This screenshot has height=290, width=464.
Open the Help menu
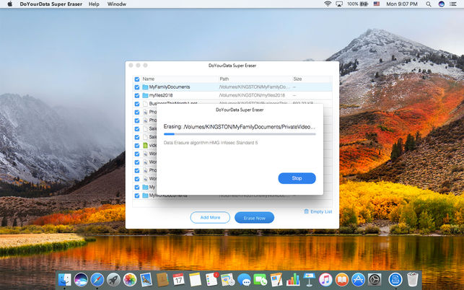(x=94, y=4)
